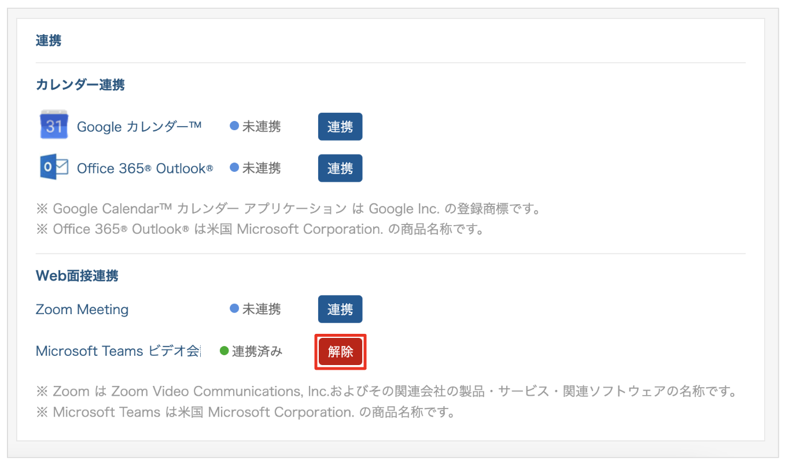Viewport: 788px width, 464px height.
Task: Click 未連携 status next to Zoom Meeting
Action: tap(256, 309)
